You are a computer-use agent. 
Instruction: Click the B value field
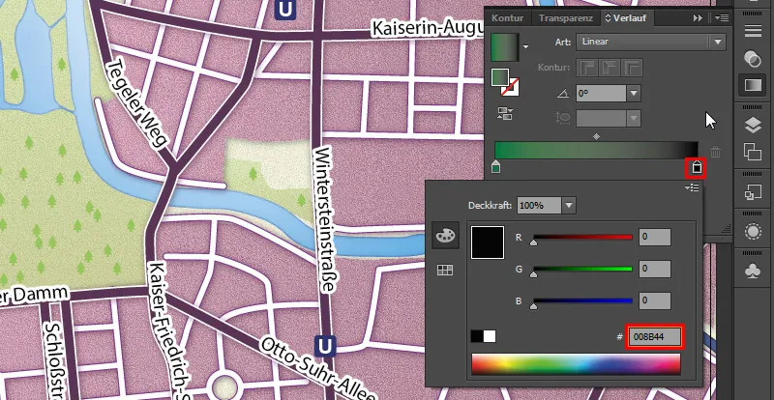[x=655, y=300]
